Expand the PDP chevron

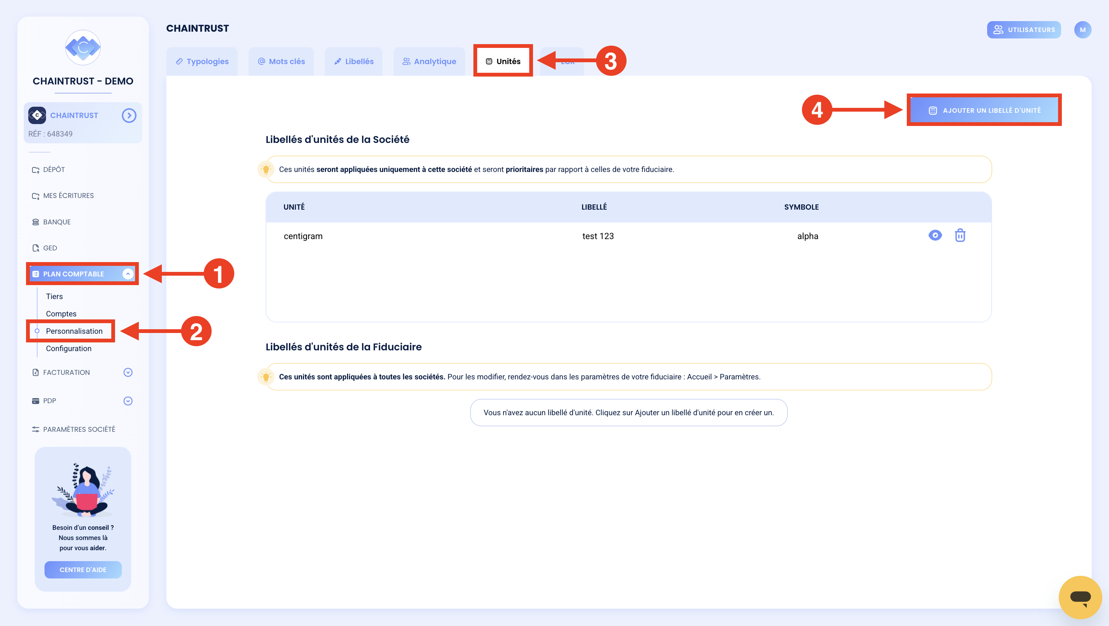(x=128, y=401)
